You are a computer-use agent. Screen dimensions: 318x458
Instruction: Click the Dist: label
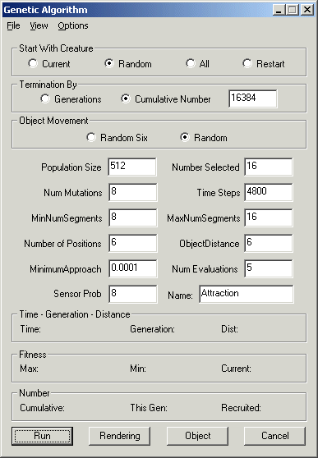[229, 329]
